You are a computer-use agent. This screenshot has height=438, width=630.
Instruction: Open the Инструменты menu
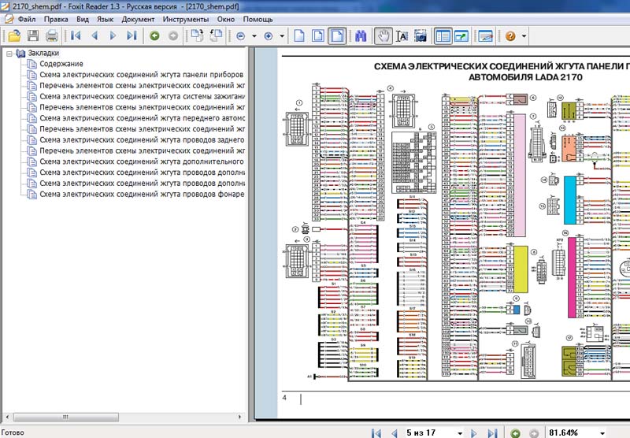point(186,19)
